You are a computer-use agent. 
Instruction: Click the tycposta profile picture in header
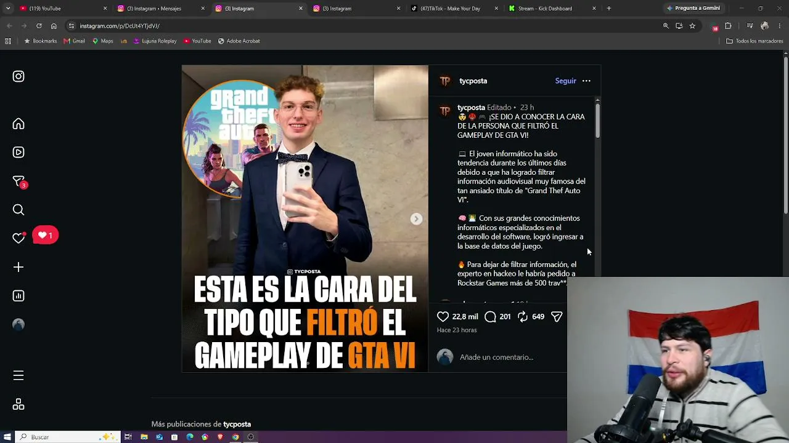[445, 81]
